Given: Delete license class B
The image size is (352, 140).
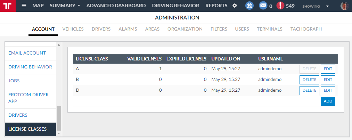Looking at the screenshot, I should click(x=309, y=80).
